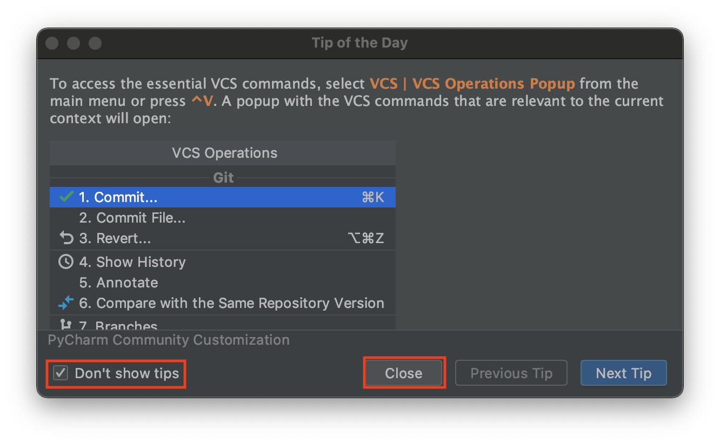Go to the Next Tip
Screen dimensions: 720x443
point(624,373)
